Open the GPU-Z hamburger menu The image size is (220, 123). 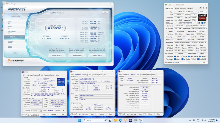(207, 8)
